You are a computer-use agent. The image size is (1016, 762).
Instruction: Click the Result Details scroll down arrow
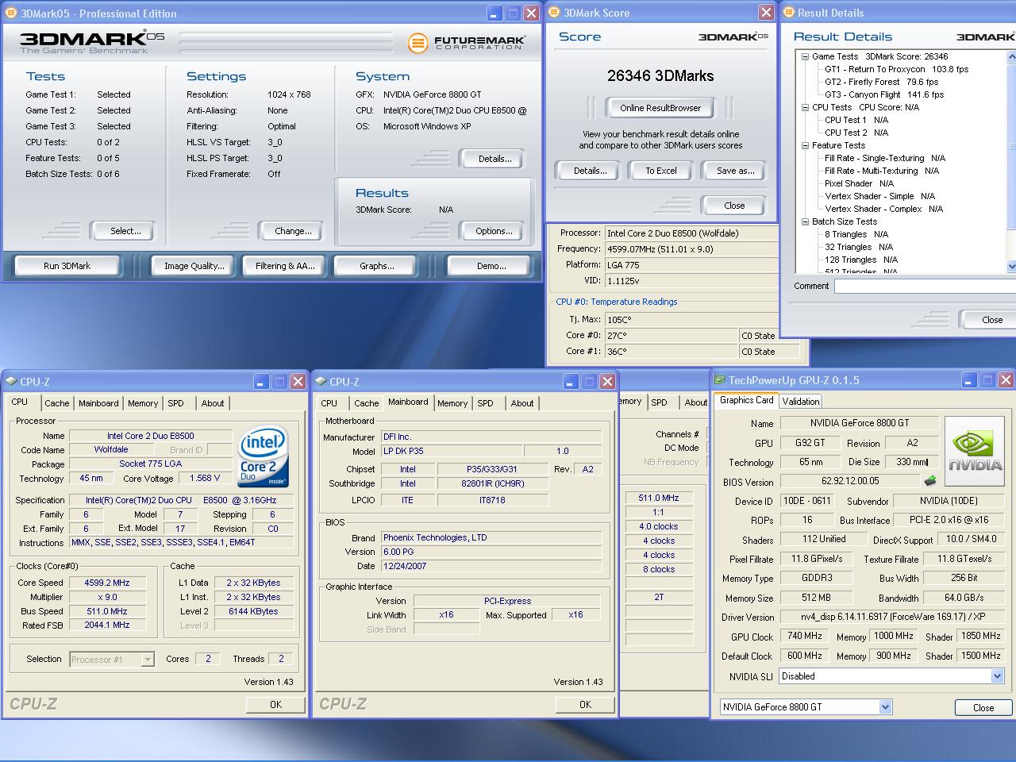1011,267
